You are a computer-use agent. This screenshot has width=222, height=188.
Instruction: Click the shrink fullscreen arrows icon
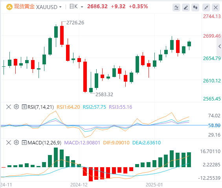[206, 7]
